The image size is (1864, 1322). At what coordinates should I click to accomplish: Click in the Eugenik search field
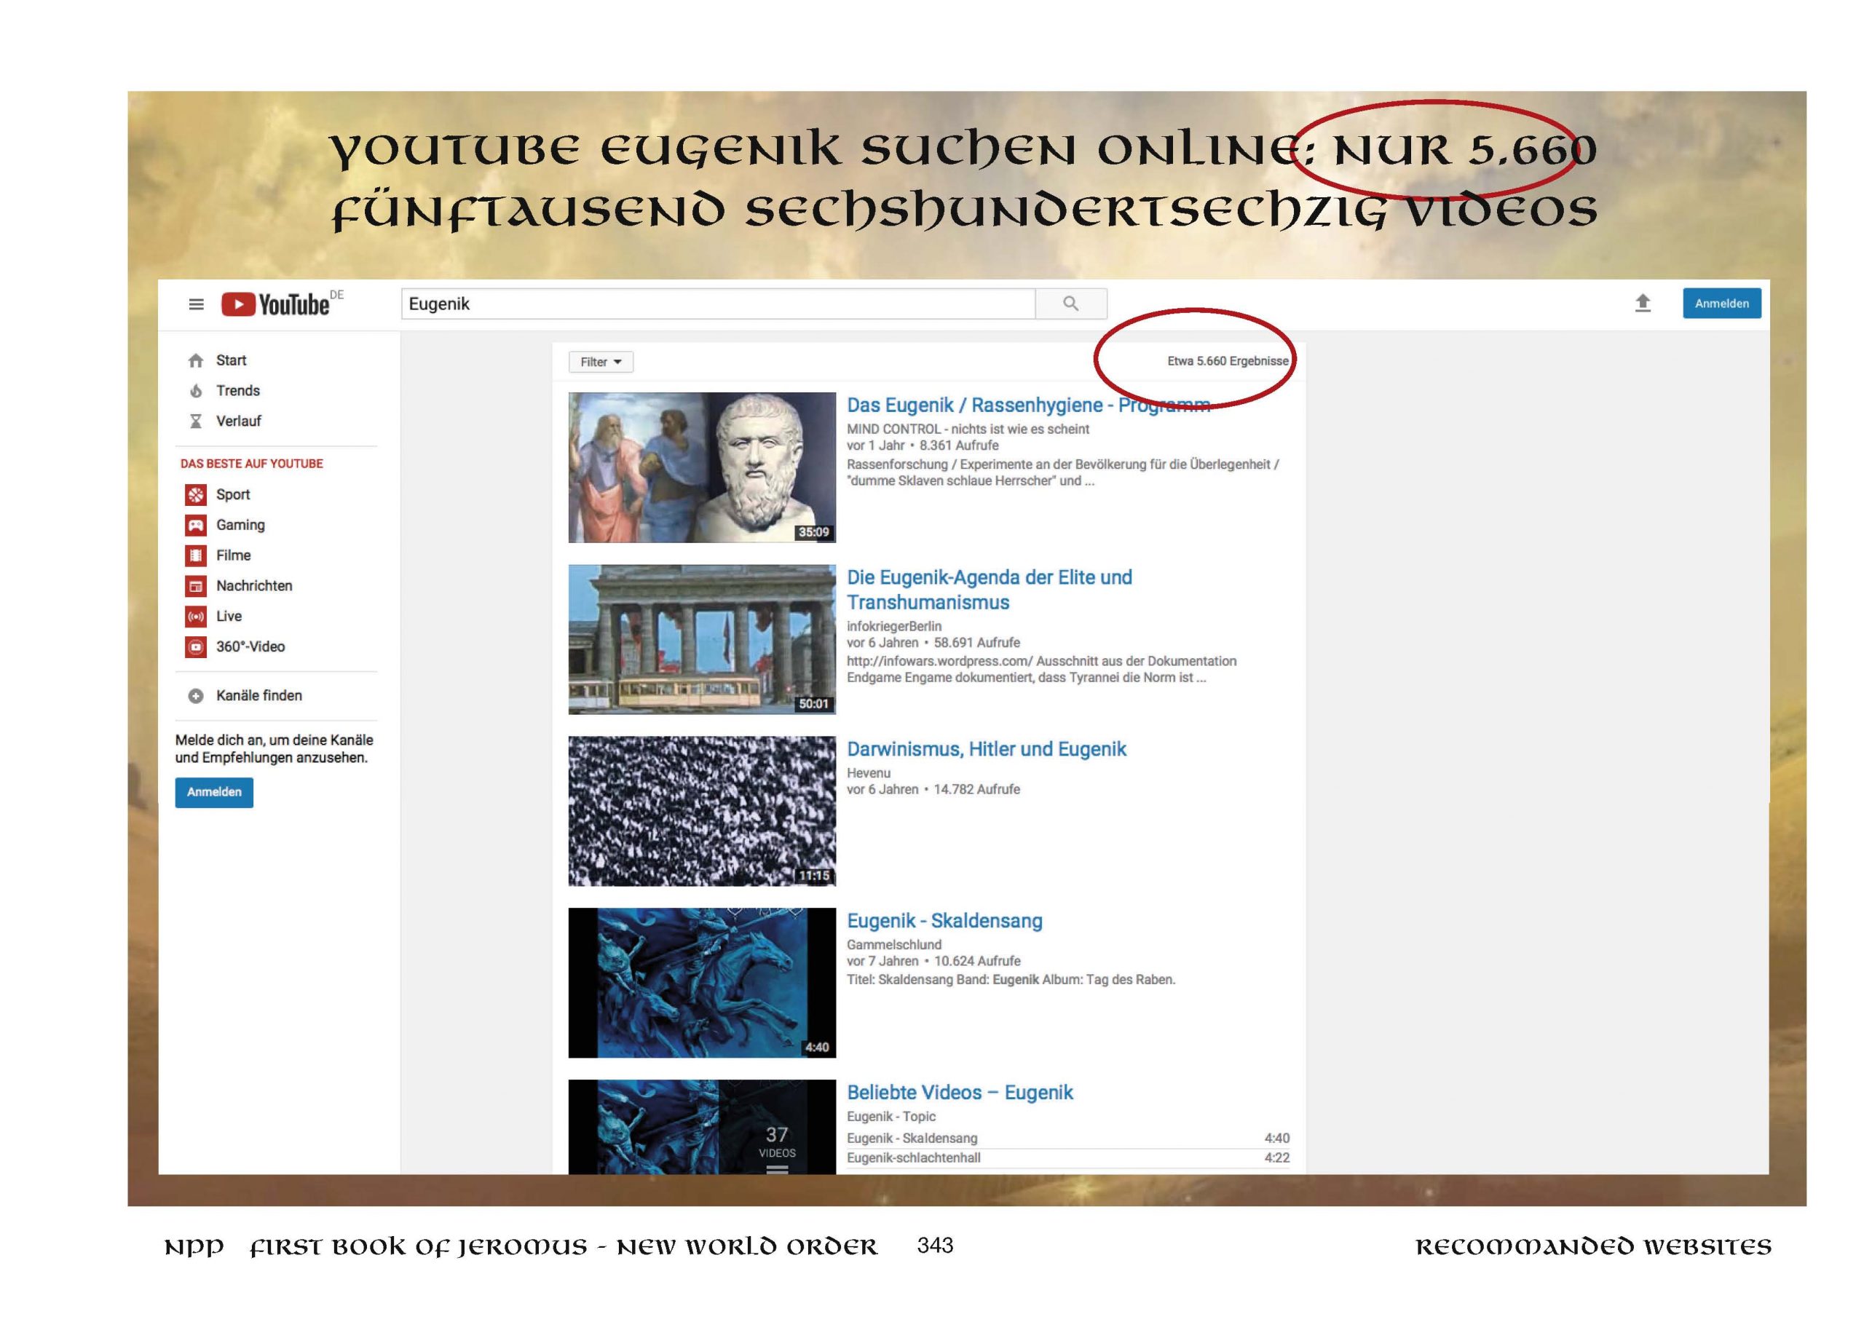click(716, 304)
